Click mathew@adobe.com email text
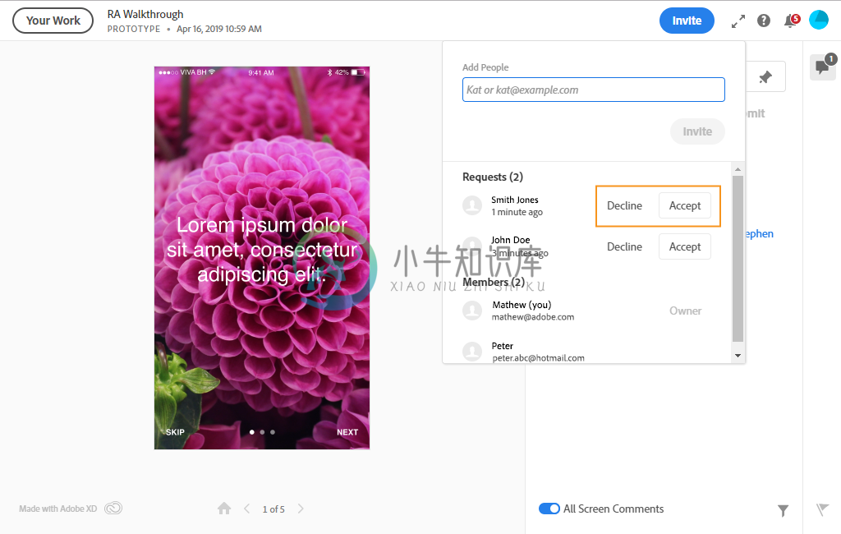841x534 pixels. [533, 317]
